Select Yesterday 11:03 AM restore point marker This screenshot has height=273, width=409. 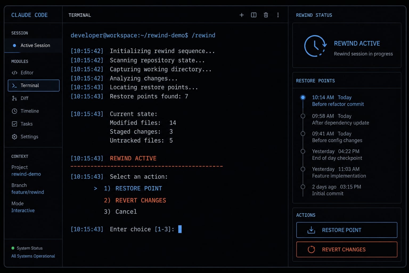(x=303, y=169)
